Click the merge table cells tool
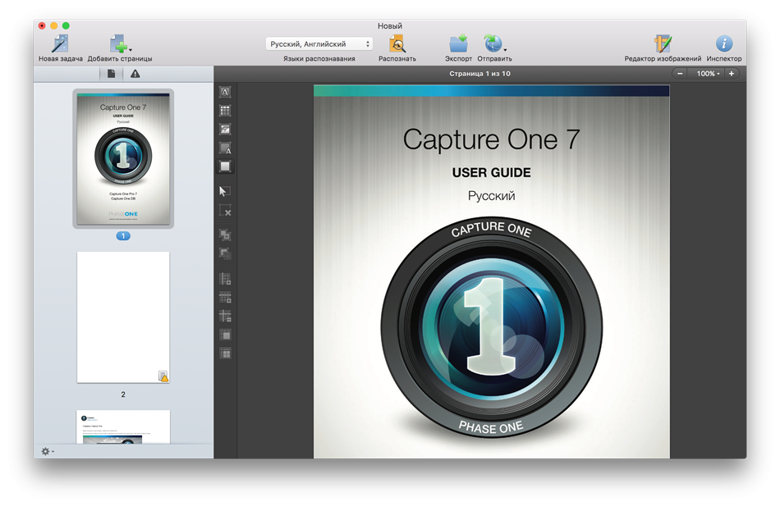The image size is (780, 506). 225,335
